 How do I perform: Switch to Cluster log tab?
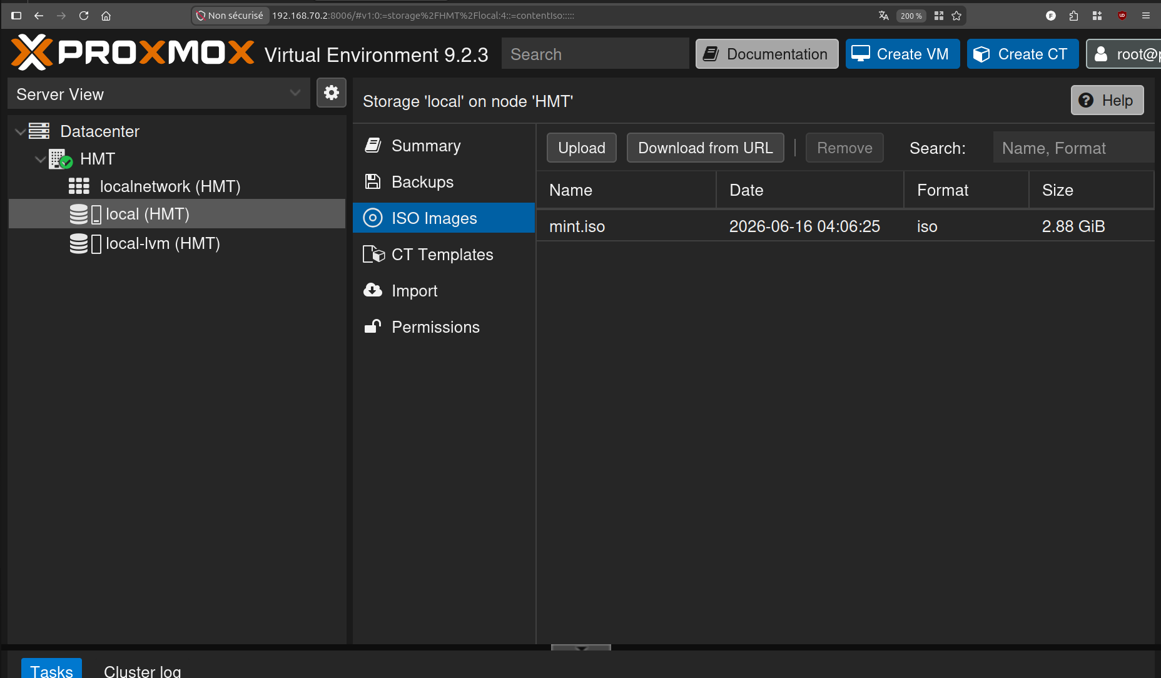tap(142, 671)
